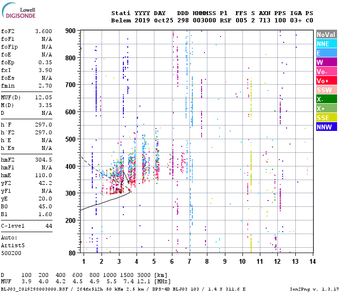
Task: Click the MUF value 12.1 in table
Action: tap(144, 282)
